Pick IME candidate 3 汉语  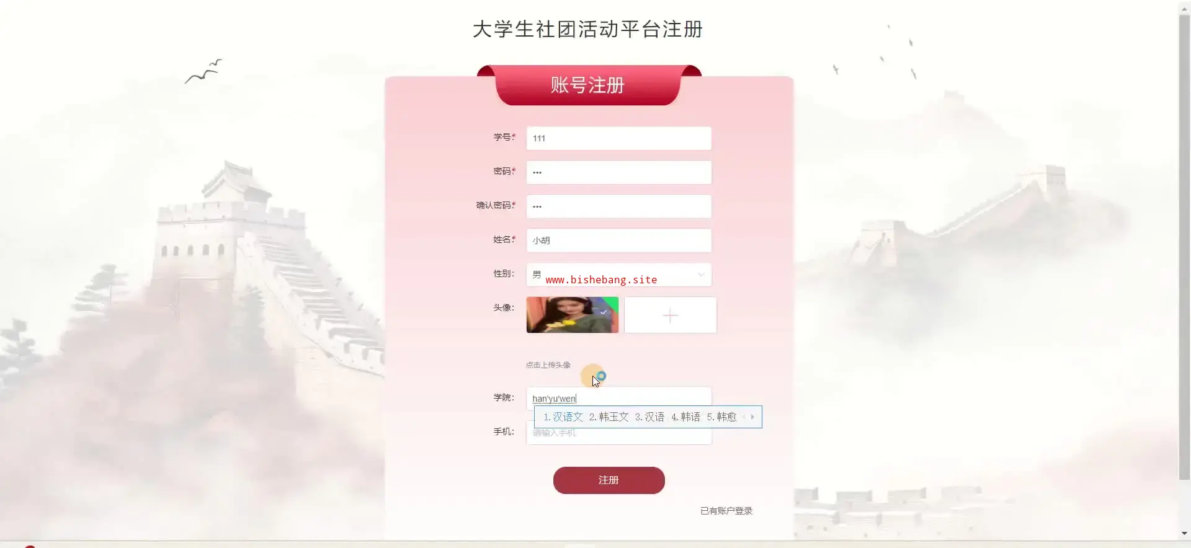coord(649,417)
